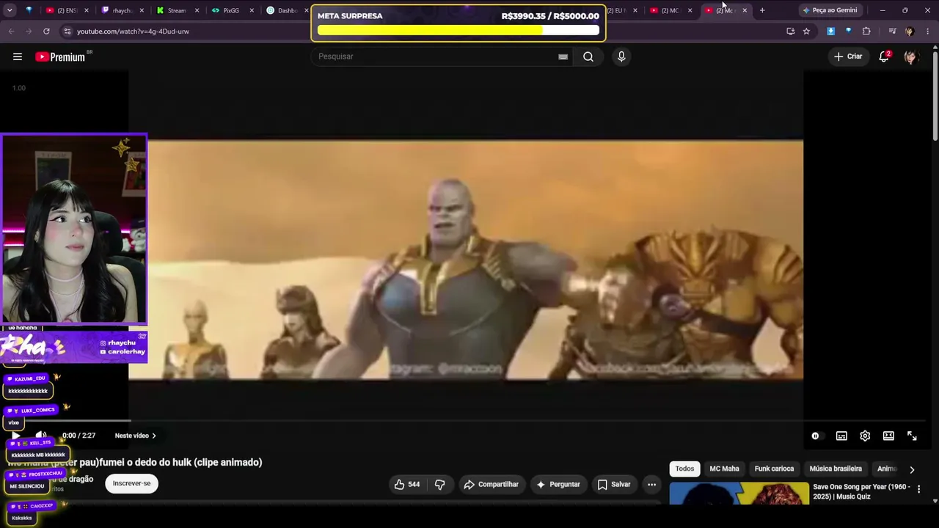Switch to the Dashboard browser tab
This screenshot has height=528, width=939.
point(287,10)
